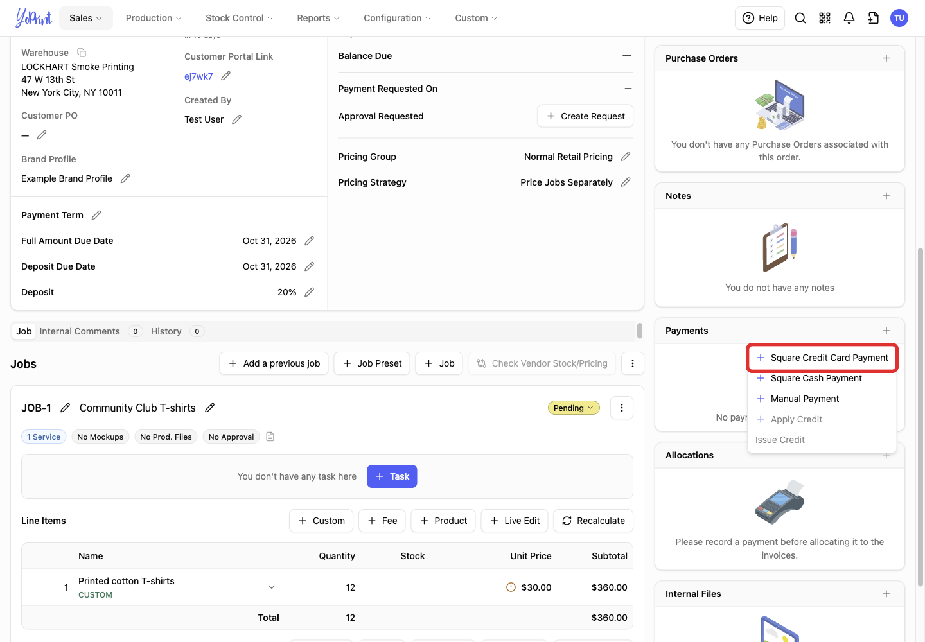Edit the Price Jobs Separately strategy
Viewport: 925px width, 642px height.
click(x=626, y=182)
